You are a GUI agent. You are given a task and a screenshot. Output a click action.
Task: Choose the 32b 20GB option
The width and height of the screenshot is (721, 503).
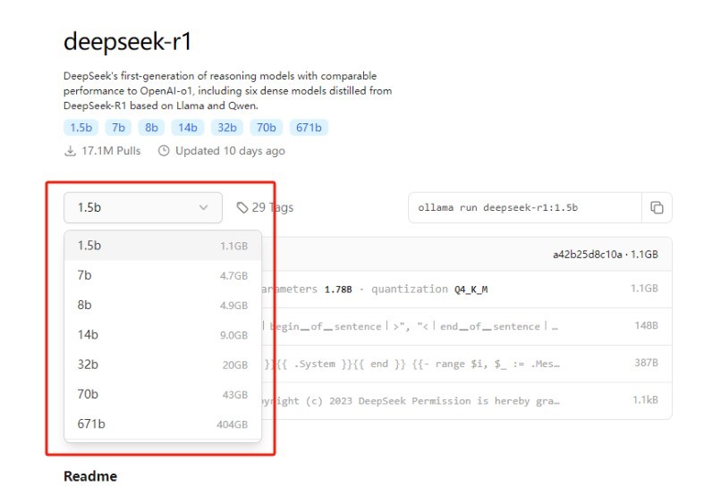[162, 365]
